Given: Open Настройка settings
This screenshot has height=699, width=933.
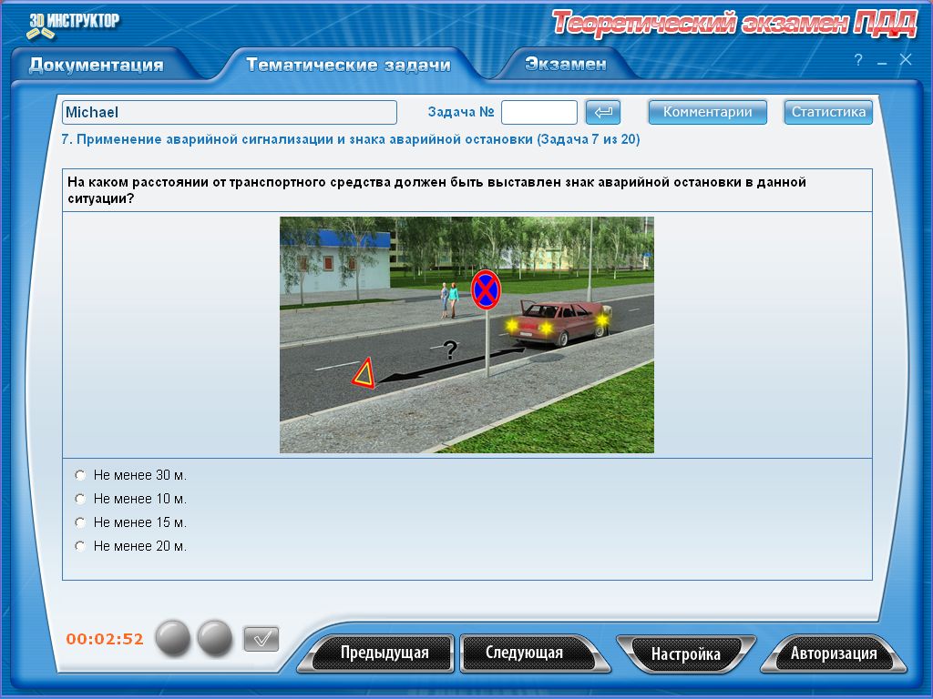Looking at the screenshot, I should [685, 653].
